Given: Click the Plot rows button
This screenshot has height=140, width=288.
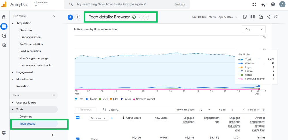Looking at the screenshot, I should (x=86, y=110).
